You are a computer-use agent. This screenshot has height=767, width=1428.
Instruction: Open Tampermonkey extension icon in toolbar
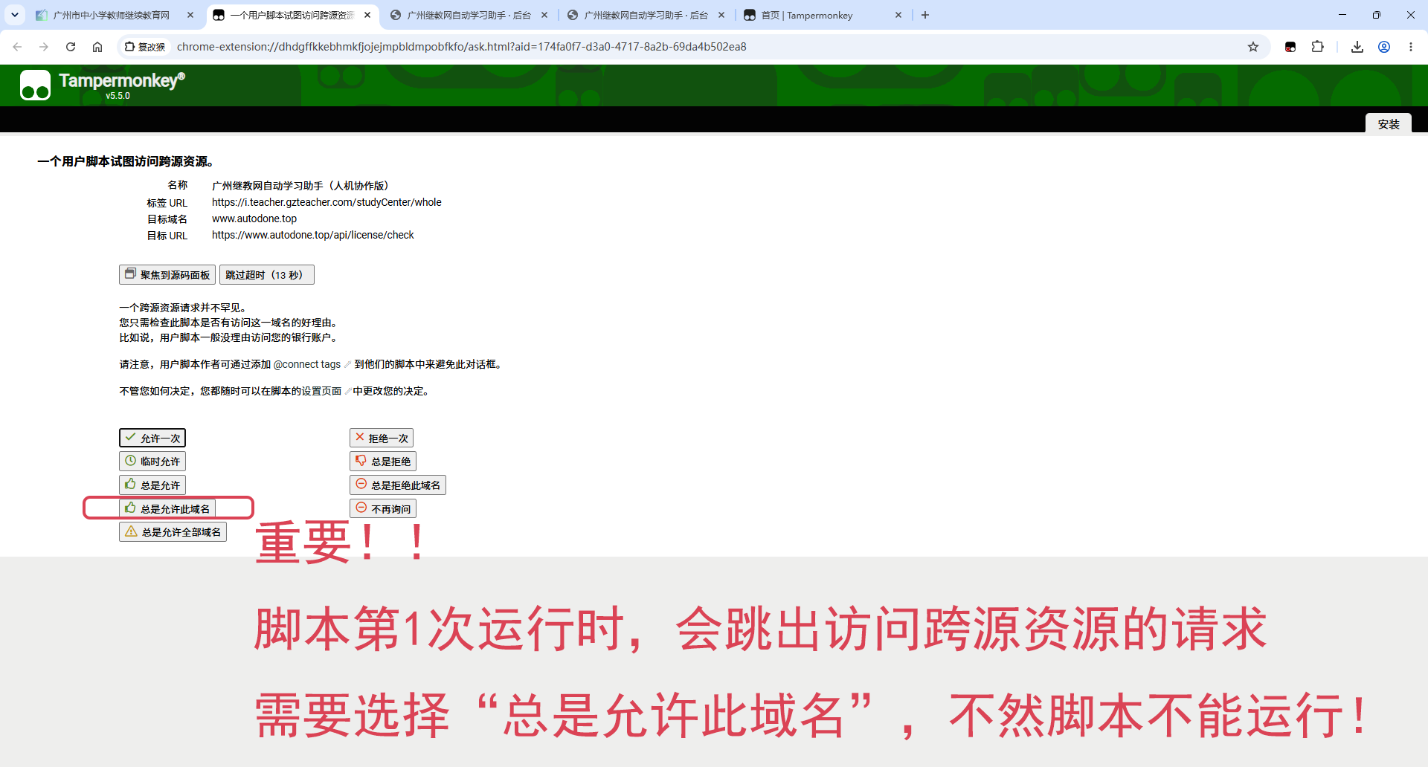point(1290,47)
